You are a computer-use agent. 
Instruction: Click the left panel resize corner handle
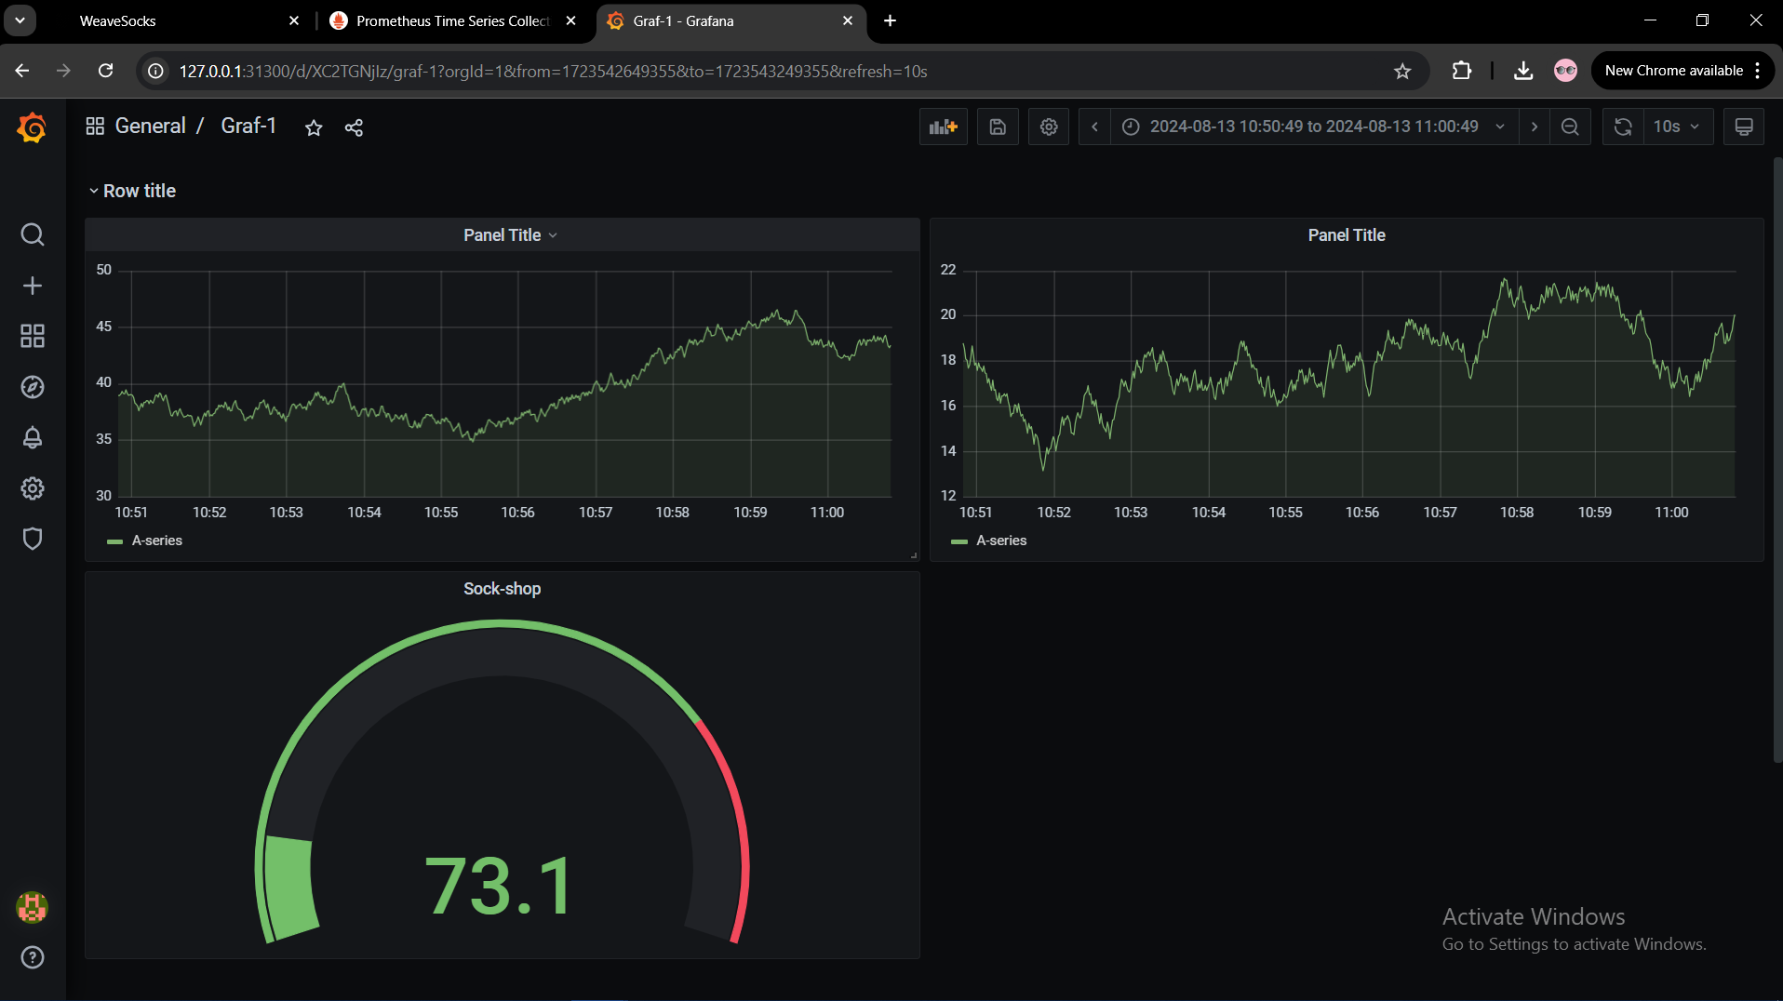pyautogui.click(x=914, y=555)
